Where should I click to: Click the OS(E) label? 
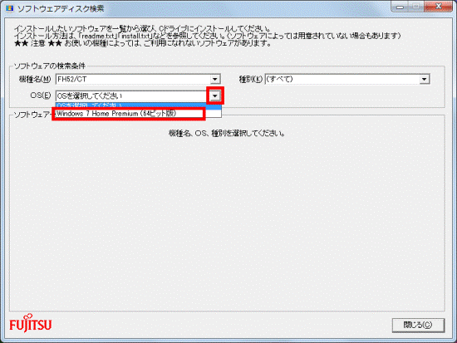(x=41, y=96)
